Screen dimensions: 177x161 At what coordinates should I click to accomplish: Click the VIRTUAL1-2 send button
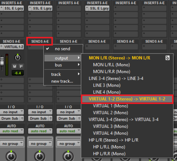point(13,47)
